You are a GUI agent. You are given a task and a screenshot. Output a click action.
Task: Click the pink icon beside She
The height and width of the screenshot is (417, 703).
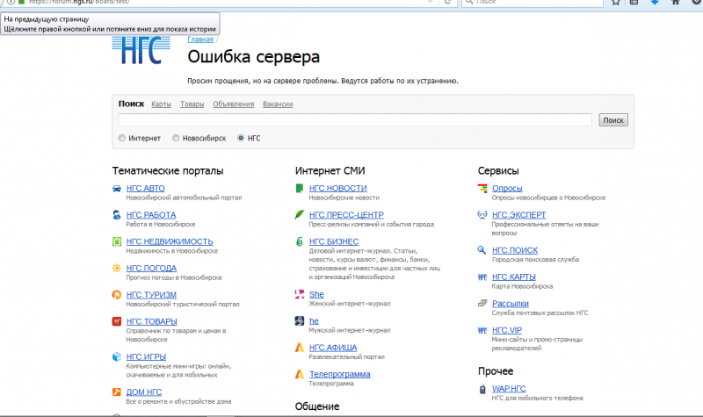click(299, 294)
